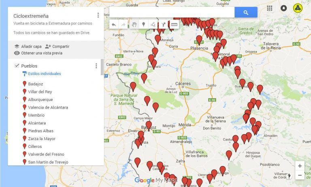Click the Pozoblanco label on map
This screenshot has height=187, width=311.
click(270, 164)
